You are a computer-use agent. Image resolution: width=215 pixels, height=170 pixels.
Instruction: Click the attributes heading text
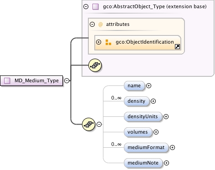(118, 24)
